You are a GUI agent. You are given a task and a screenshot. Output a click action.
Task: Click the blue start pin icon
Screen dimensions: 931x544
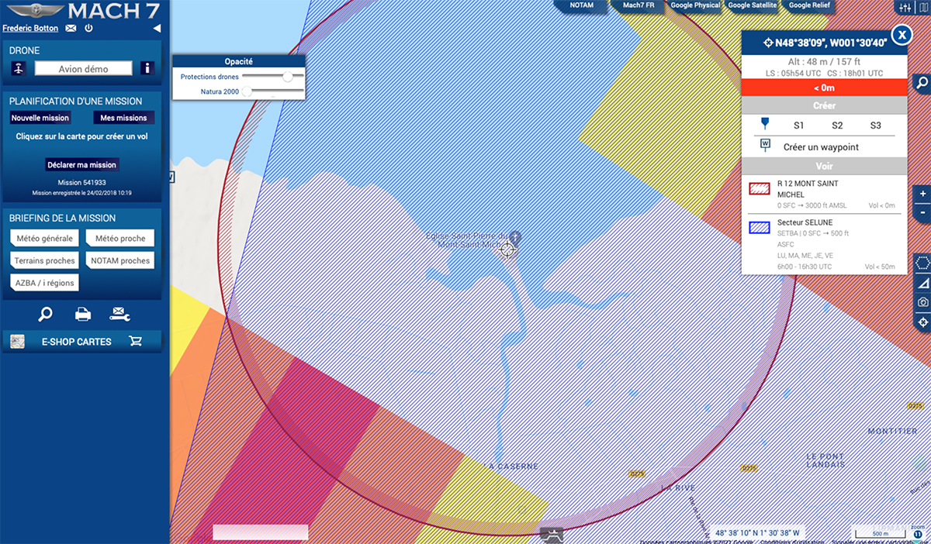tap(765, 124)
